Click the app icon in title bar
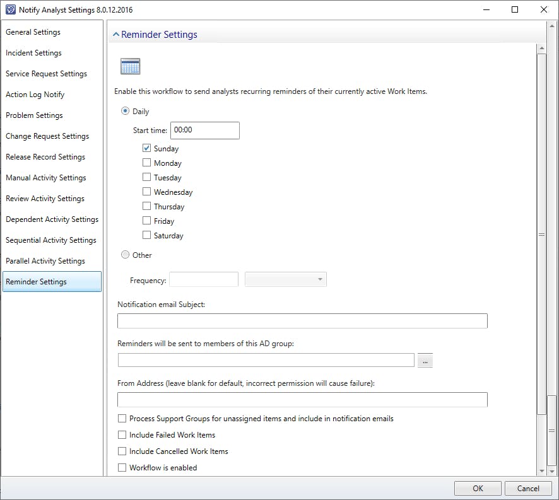 [x=9, y=10]
